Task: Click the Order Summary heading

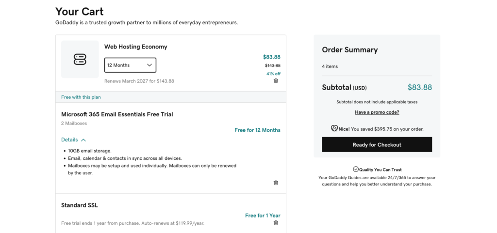Action: [x=349, y=50]
